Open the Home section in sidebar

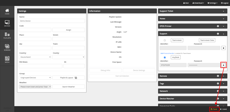(7, 12)
